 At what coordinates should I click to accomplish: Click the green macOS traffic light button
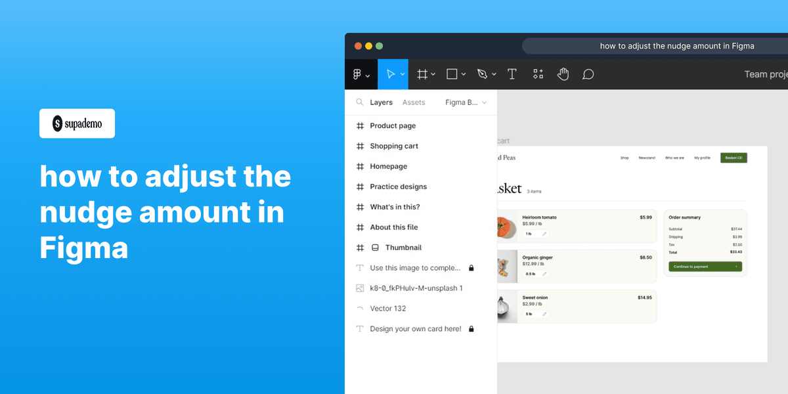point(379,46)
